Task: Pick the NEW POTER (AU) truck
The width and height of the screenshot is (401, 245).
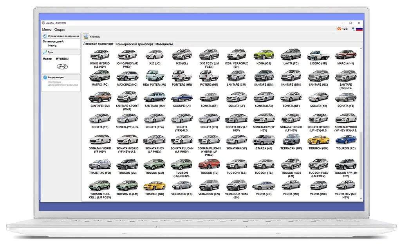Action: (154, 78)
